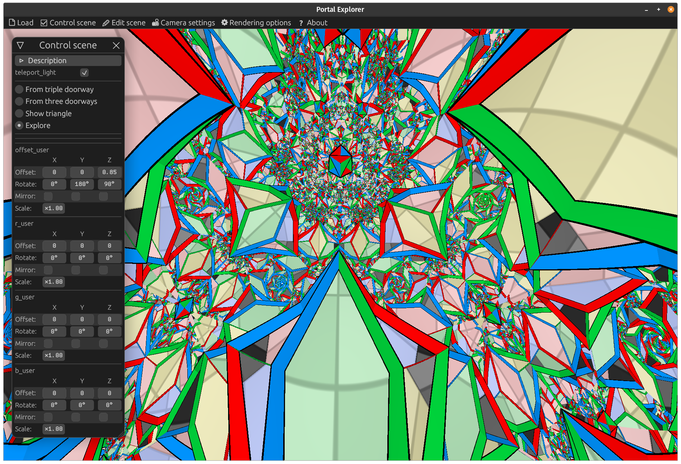Click r_user Offset X field
This screenshot has height=464, width=681.
click(54, 246)
